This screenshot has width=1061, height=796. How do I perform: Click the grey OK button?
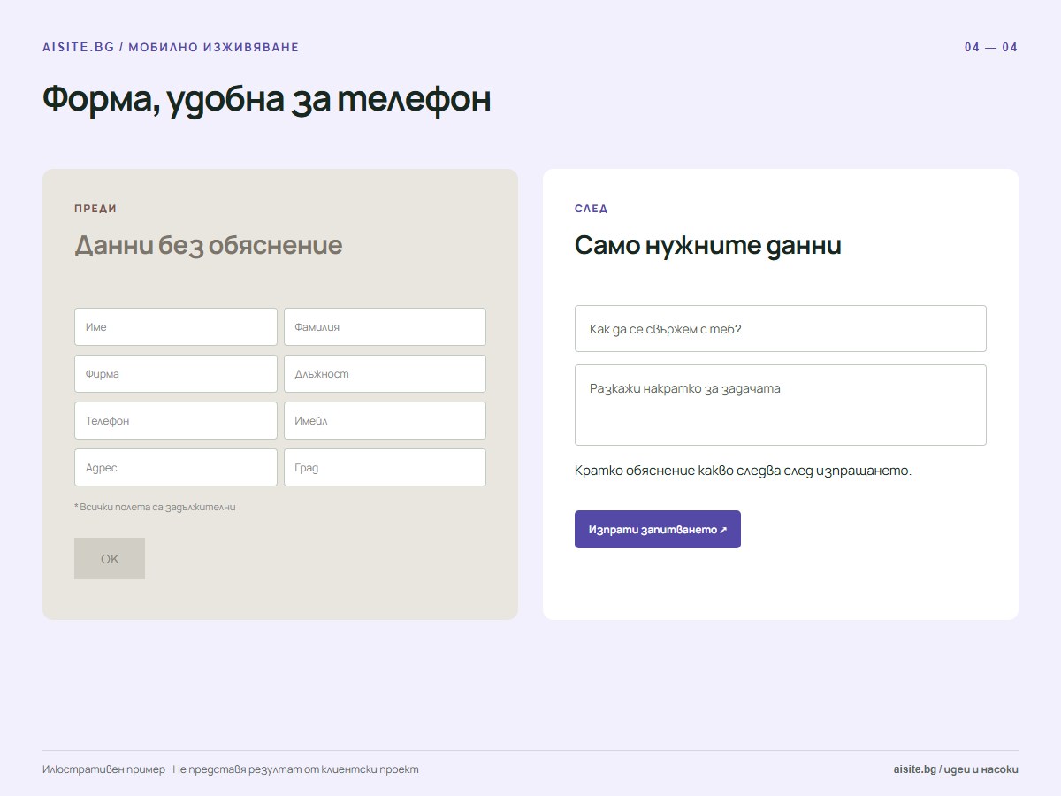click(110, 559)
